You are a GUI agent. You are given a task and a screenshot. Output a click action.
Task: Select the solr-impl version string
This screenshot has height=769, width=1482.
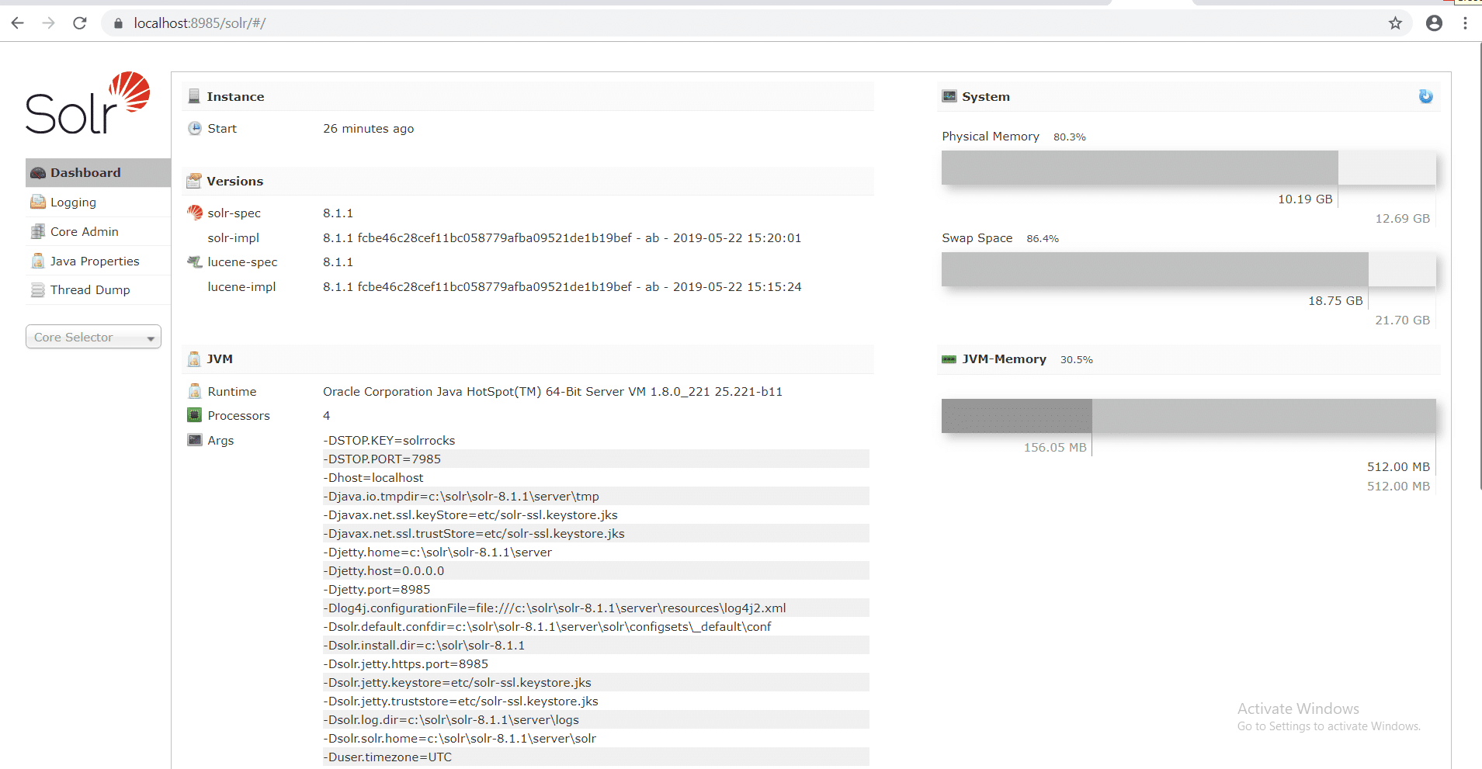[562, 238]
